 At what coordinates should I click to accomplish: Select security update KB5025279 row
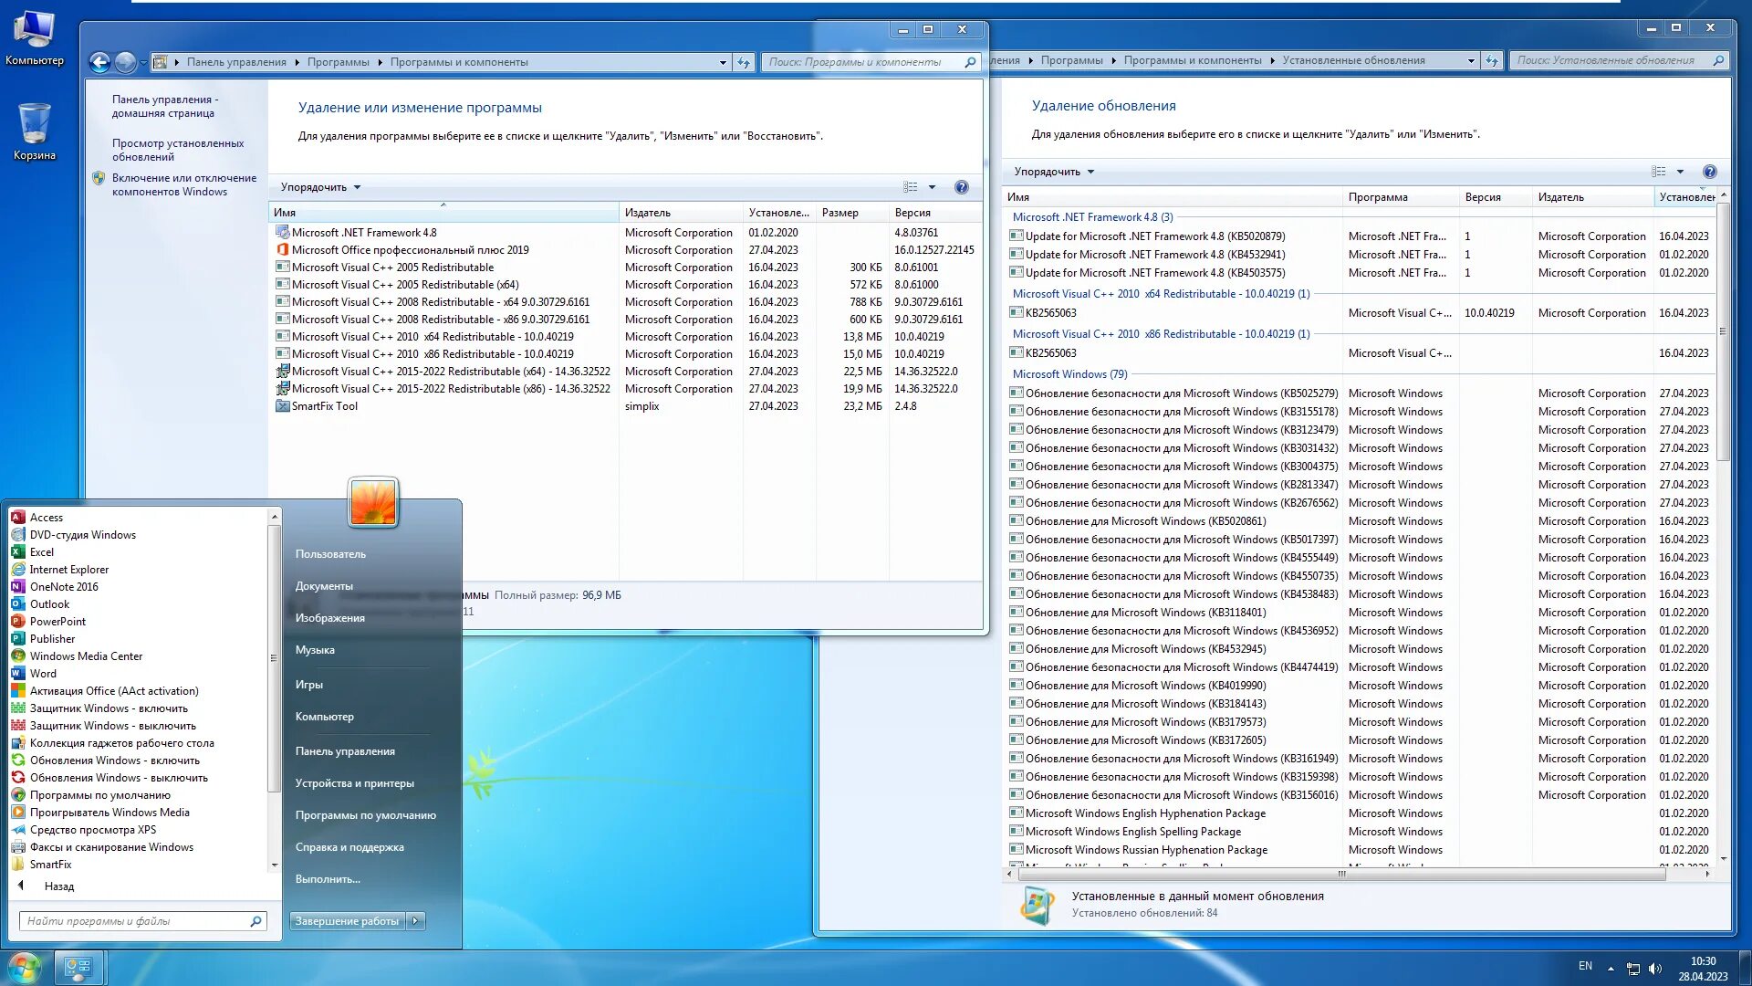[1360, 393]
